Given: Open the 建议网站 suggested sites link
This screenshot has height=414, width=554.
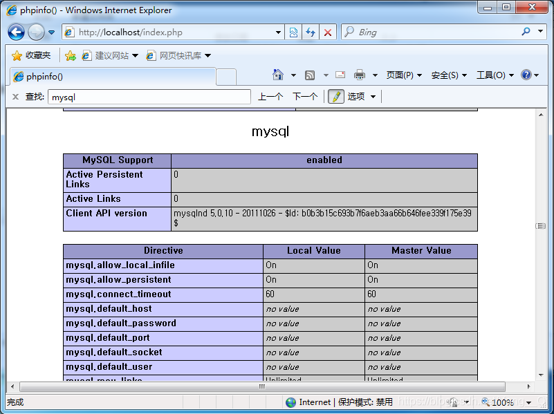Looking at the screenshot, I should (109, 55).
